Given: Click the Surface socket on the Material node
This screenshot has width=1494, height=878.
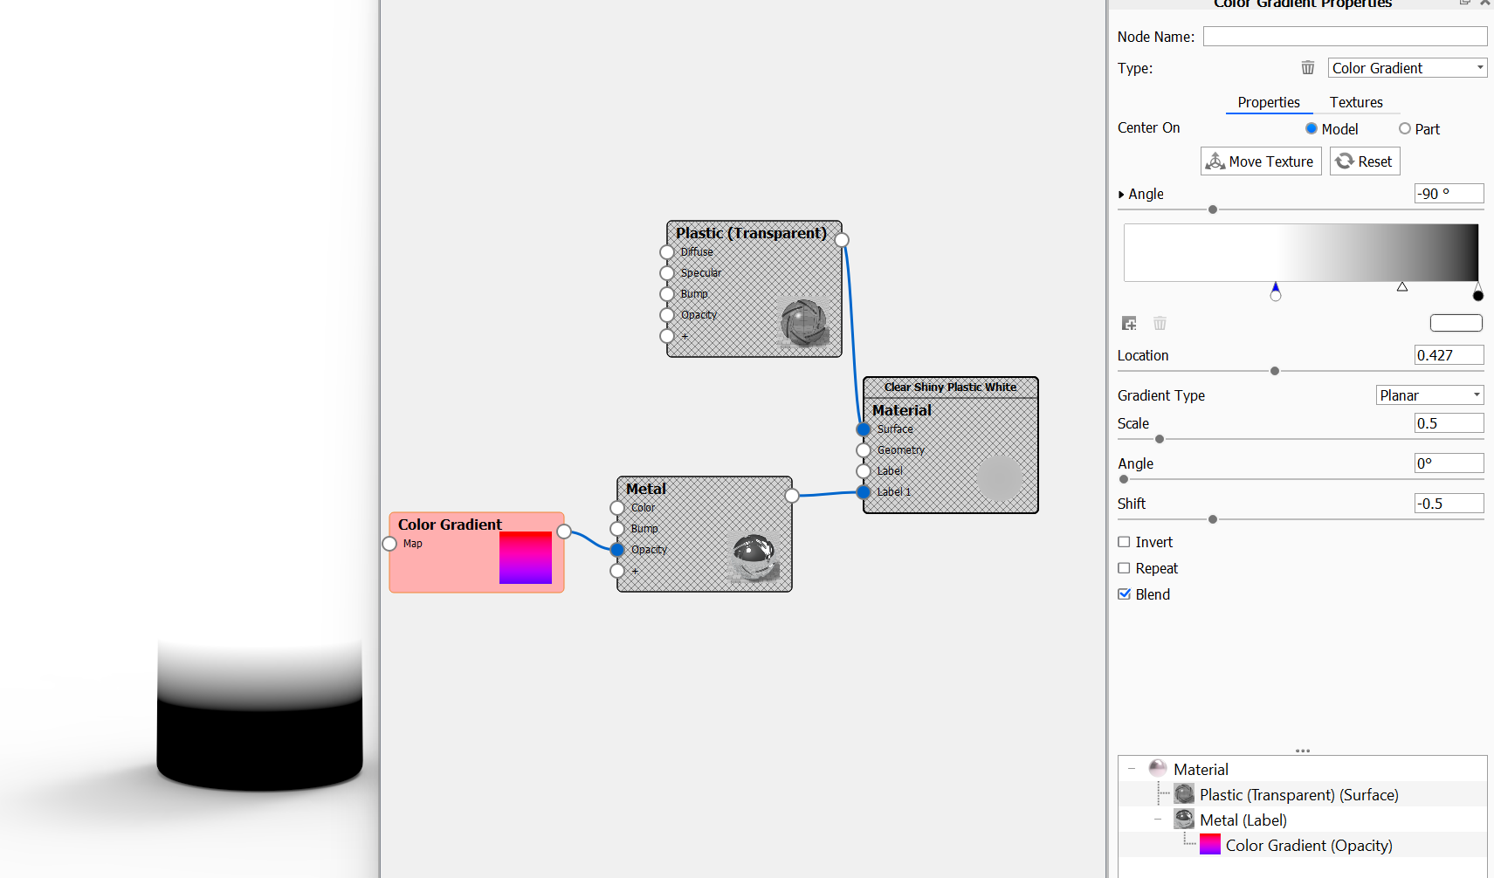Looking at the screenshot, I should point(864,429).
